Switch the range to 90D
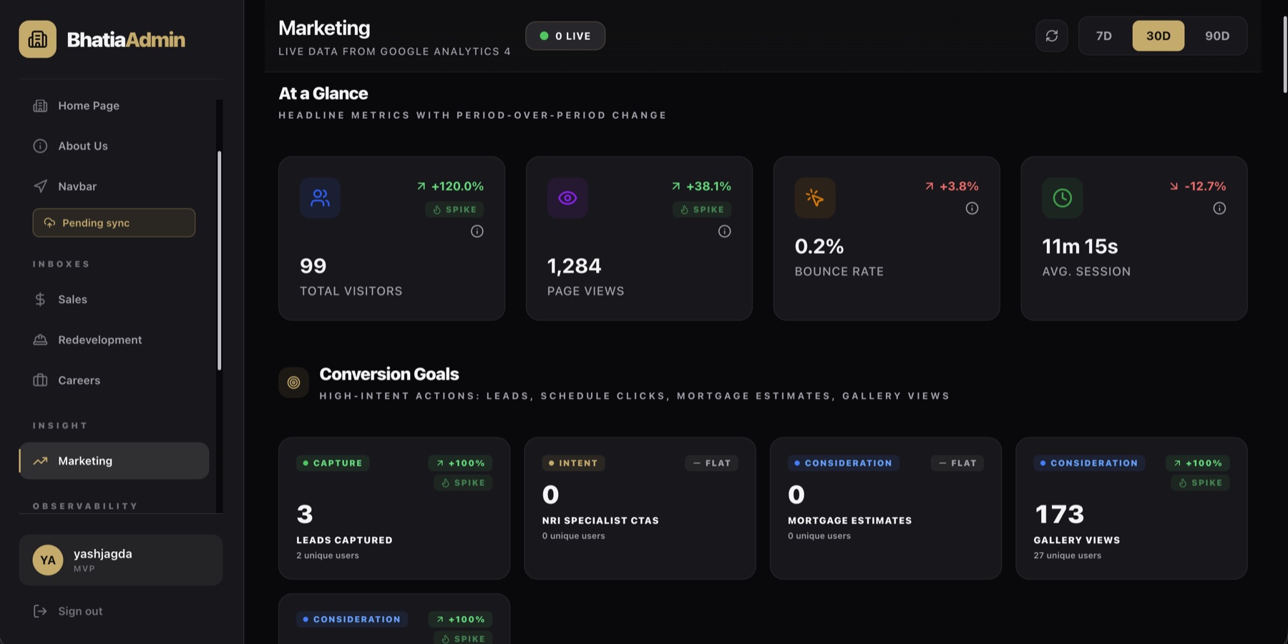Image resolution: width=1288 pixels, height=644 pixels. [x=1217, y=36]
